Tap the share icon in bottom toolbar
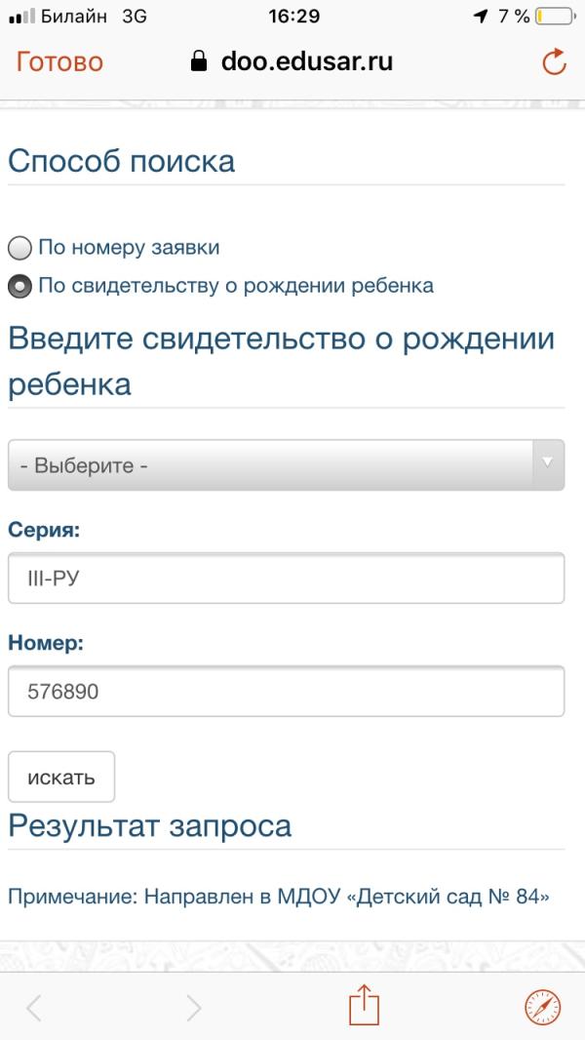585x1040 pixels. click(x=363, y=1005)
